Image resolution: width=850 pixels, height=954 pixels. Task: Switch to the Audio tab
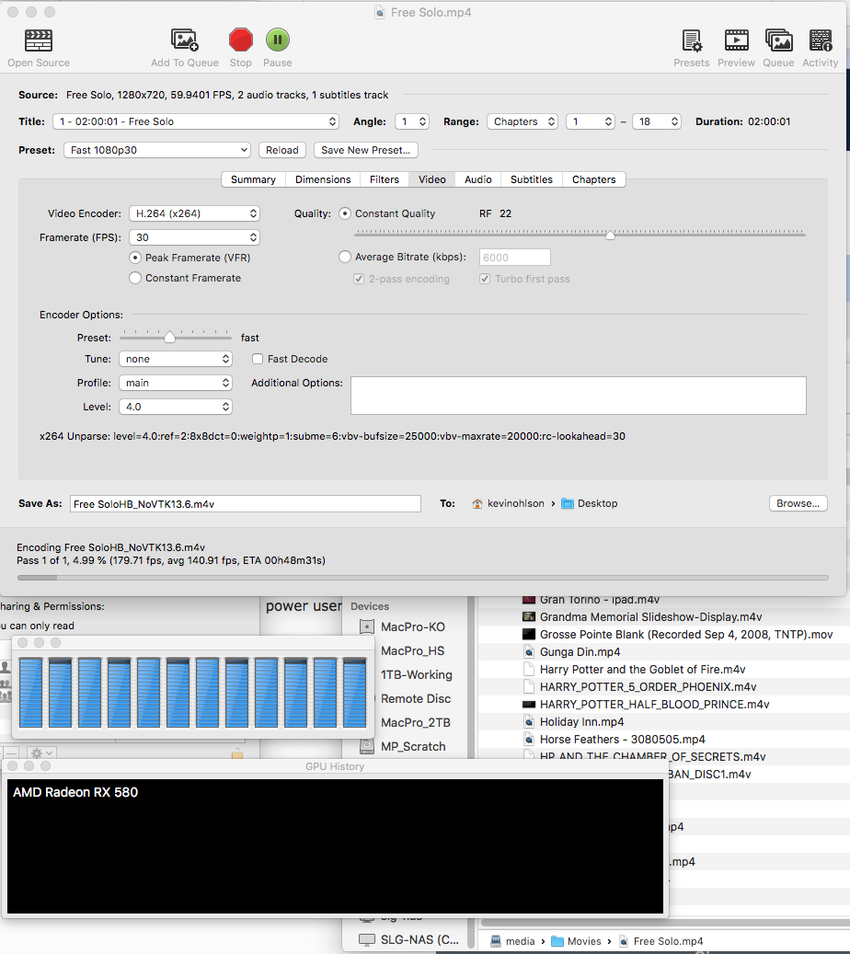477,179
